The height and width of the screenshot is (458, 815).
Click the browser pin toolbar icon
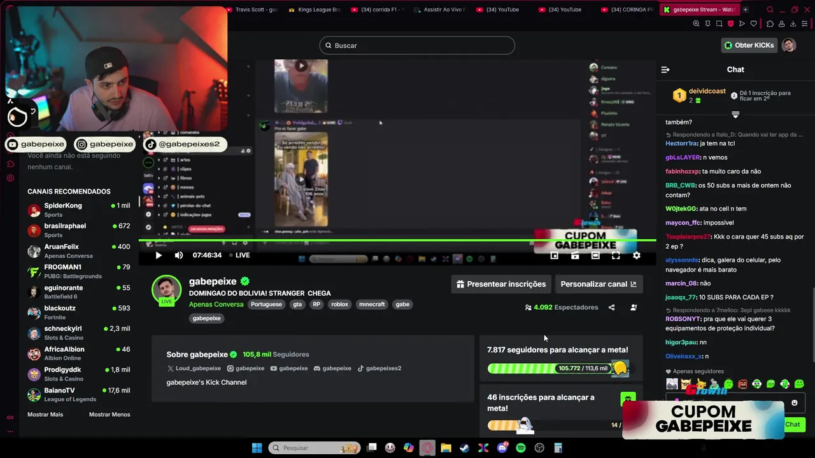coord(707,24)
